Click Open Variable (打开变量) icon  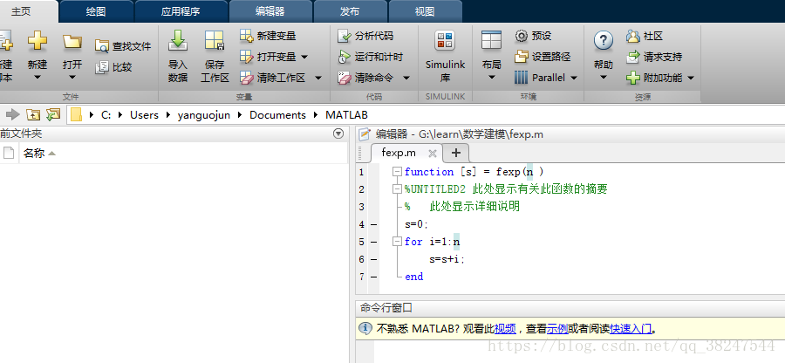246,57
